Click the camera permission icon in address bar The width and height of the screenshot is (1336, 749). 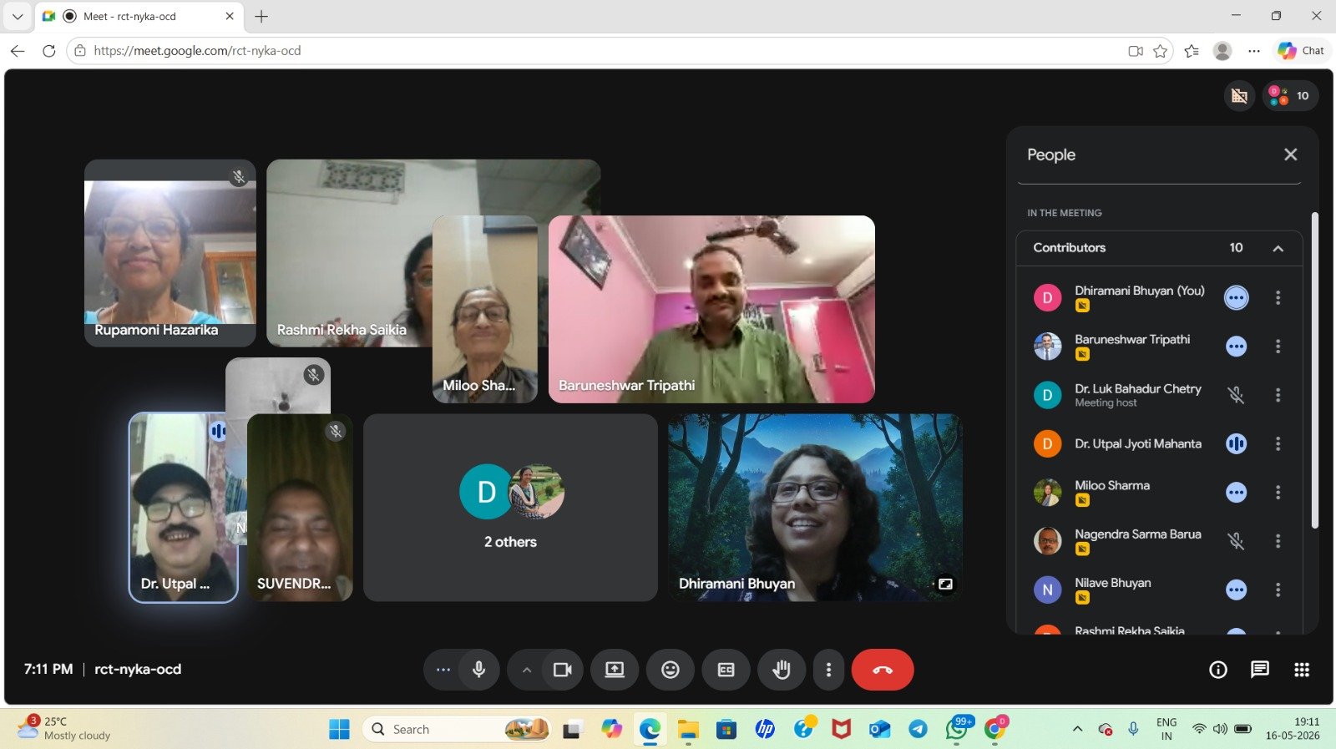coord(1136,51)
